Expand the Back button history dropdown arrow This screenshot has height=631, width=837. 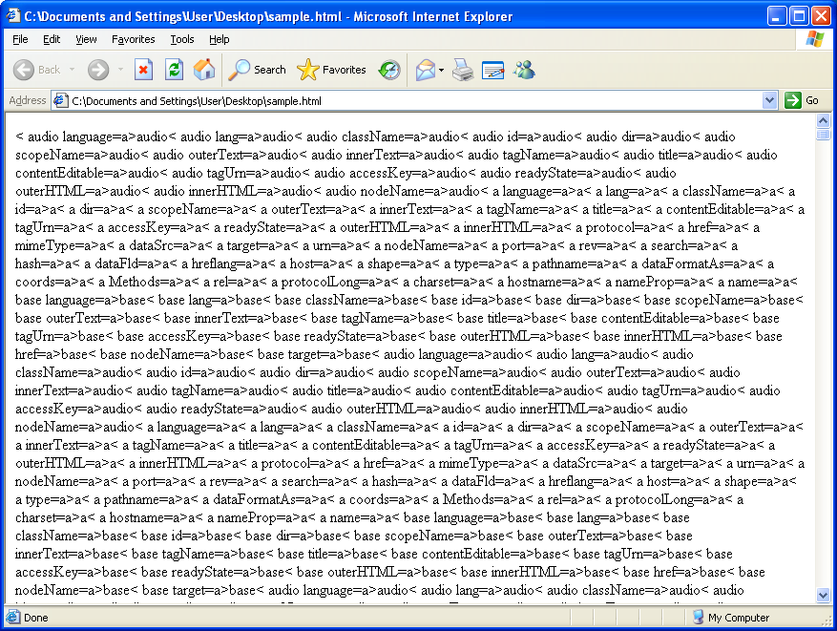(71, 70)
